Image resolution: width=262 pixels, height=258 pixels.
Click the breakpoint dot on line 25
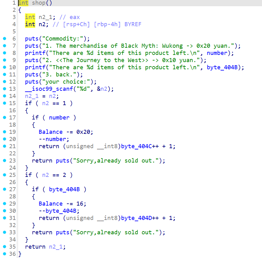pos(4,175)
